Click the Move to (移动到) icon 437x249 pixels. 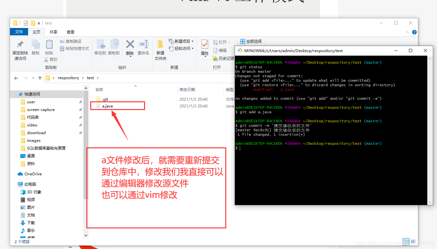101,44
